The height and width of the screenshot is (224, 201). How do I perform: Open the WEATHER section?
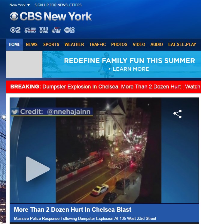74,44
